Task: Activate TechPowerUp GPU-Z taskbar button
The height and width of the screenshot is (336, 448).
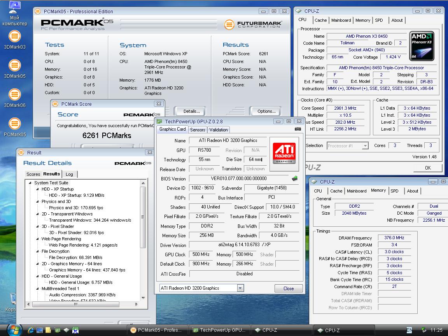Action: [x=219, y=330]
